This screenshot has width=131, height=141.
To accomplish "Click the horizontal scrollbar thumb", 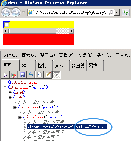I will (33, 31).
